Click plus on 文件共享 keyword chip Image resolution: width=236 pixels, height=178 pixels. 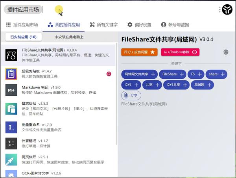[185, 85]
